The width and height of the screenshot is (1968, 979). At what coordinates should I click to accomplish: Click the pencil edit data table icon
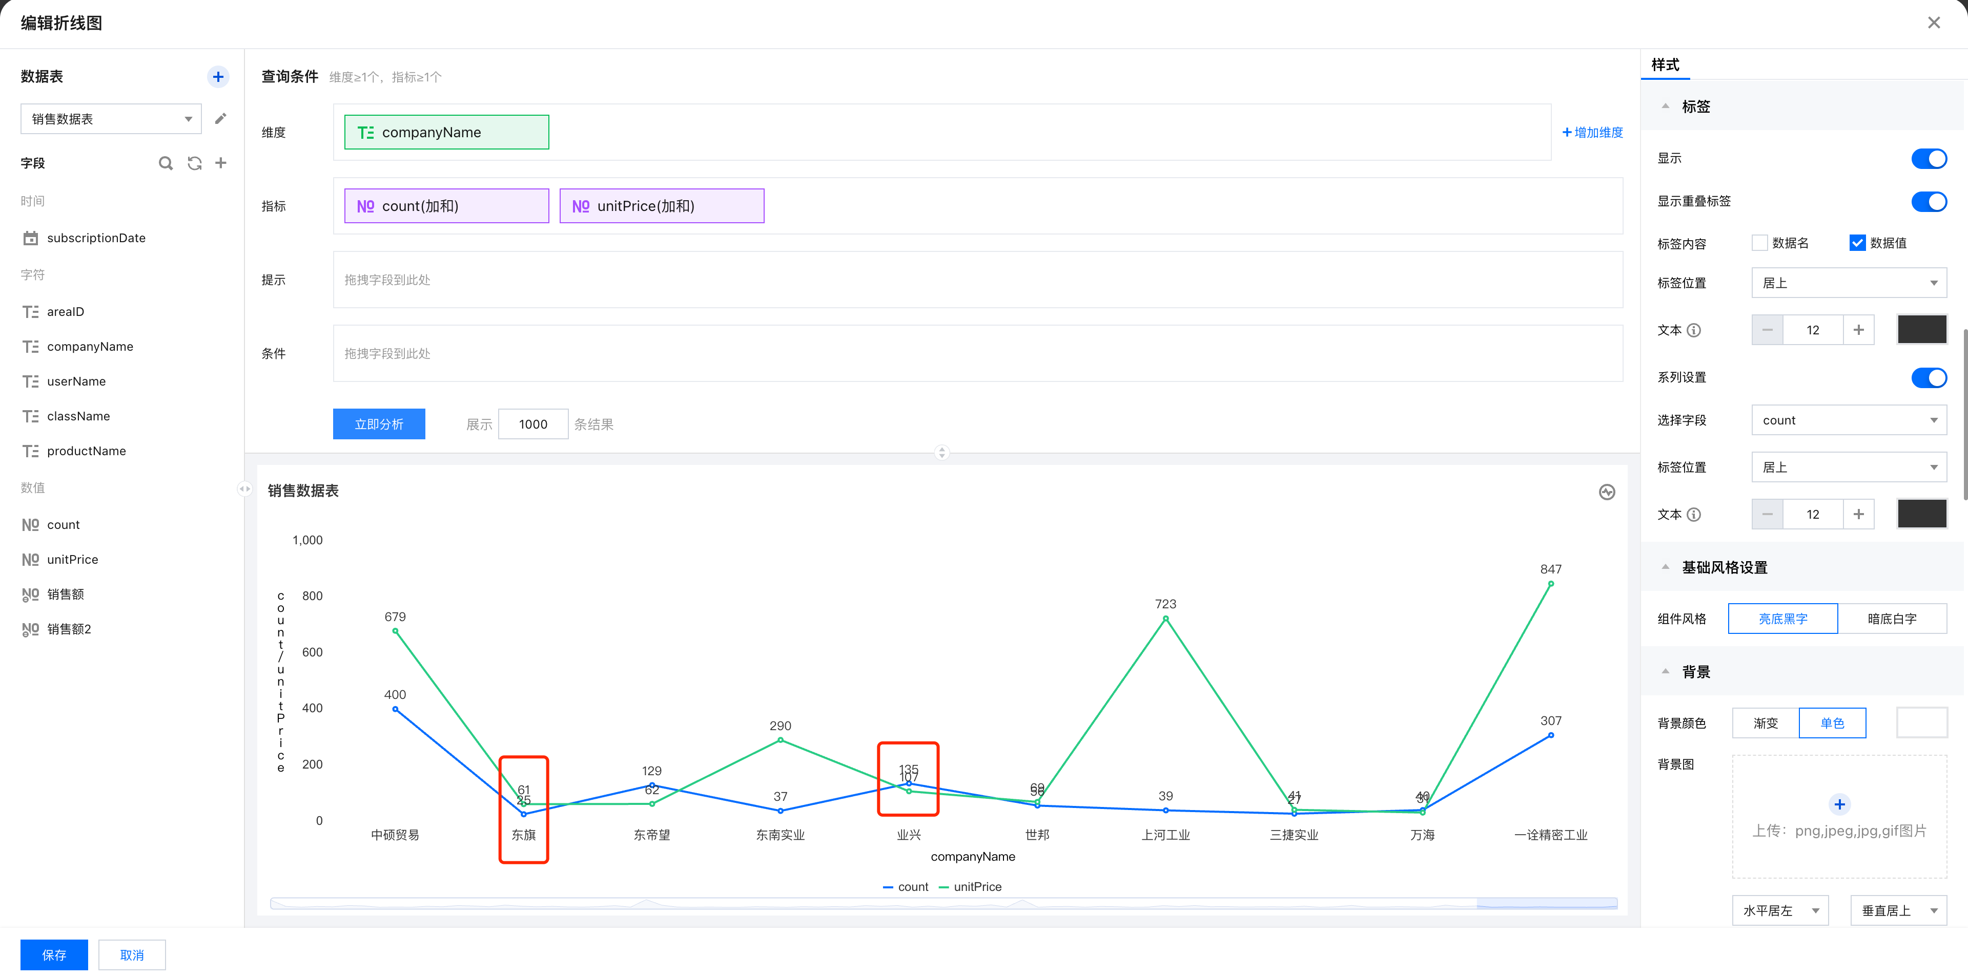(x=220, y=118)
